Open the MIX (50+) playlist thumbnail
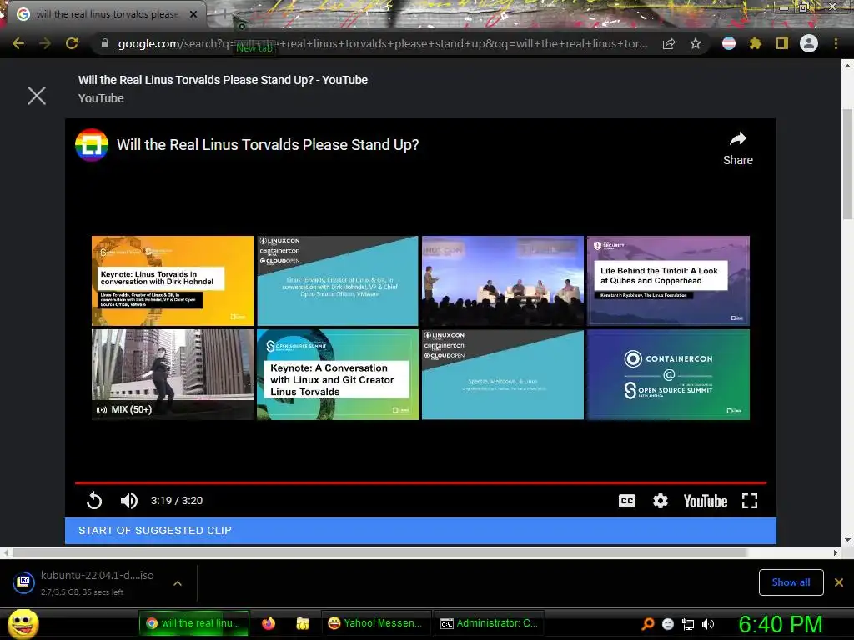This screenshot has width=854, height=640. 172,374
